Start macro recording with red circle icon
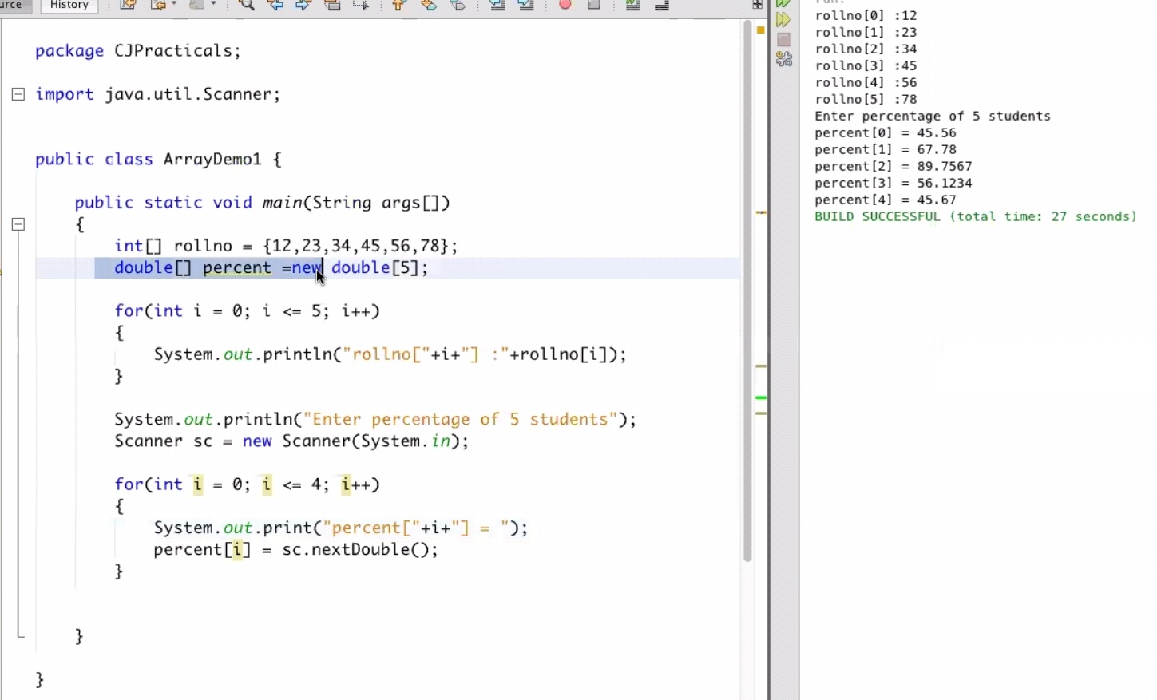The image size is (1157, 700). [x=565, y=5]
